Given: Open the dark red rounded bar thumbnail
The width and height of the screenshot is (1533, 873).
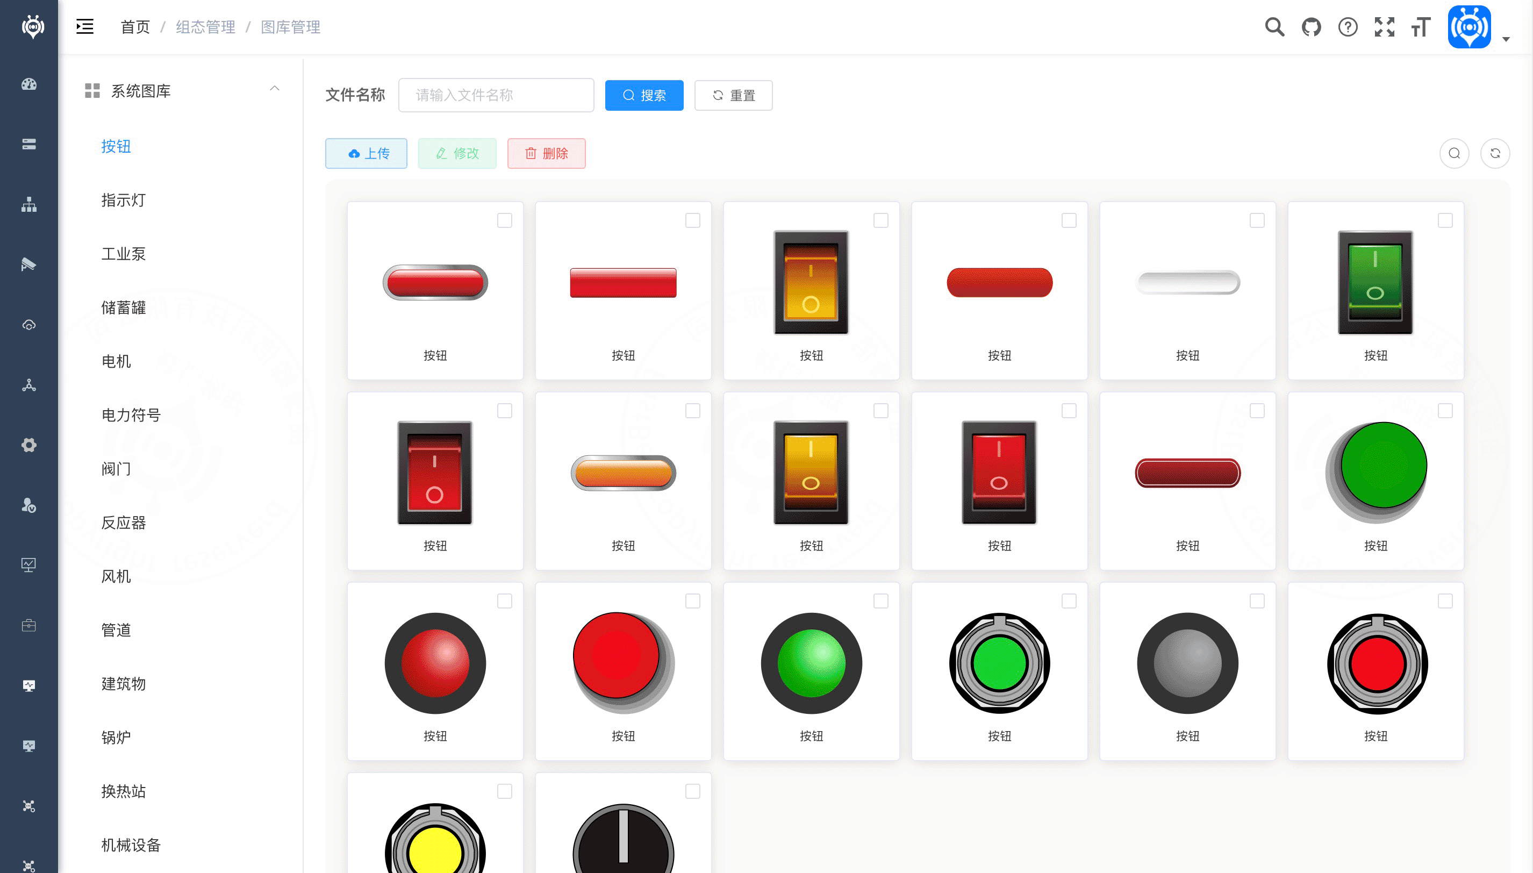Looking at the screenshot, I should [1188, 473].
